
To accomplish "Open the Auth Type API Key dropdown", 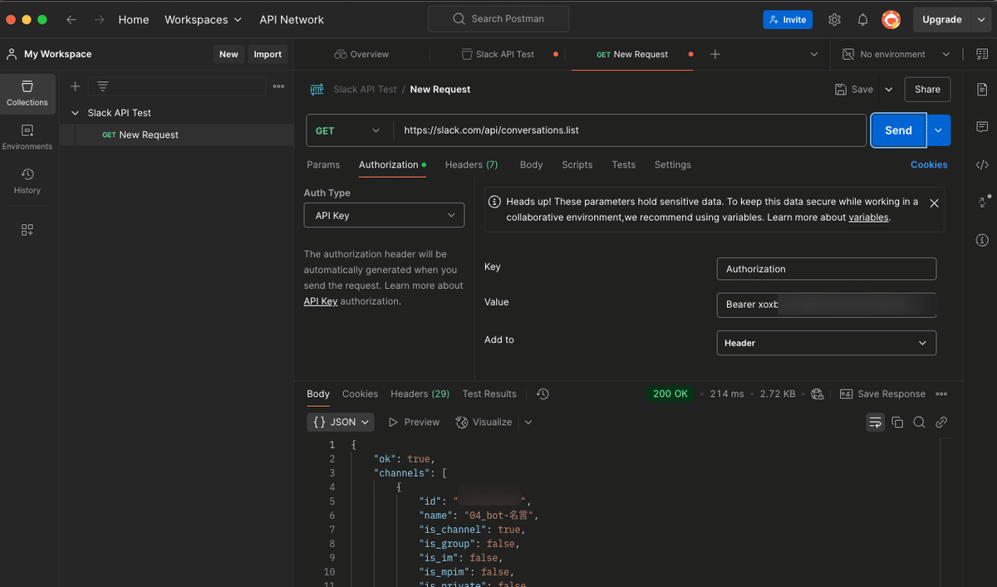I will point(384,215).
